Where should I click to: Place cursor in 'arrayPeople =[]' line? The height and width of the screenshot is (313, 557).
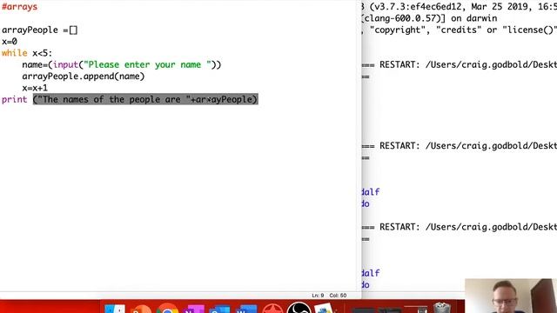point(39,30)
